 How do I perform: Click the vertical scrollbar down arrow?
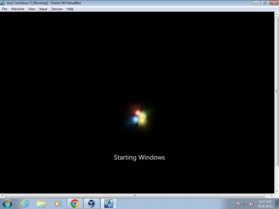tap(277, 191)
